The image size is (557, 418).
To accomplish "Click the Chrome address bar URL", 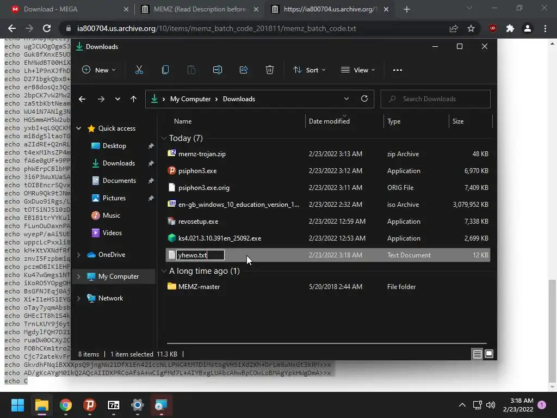I will 216,28.
